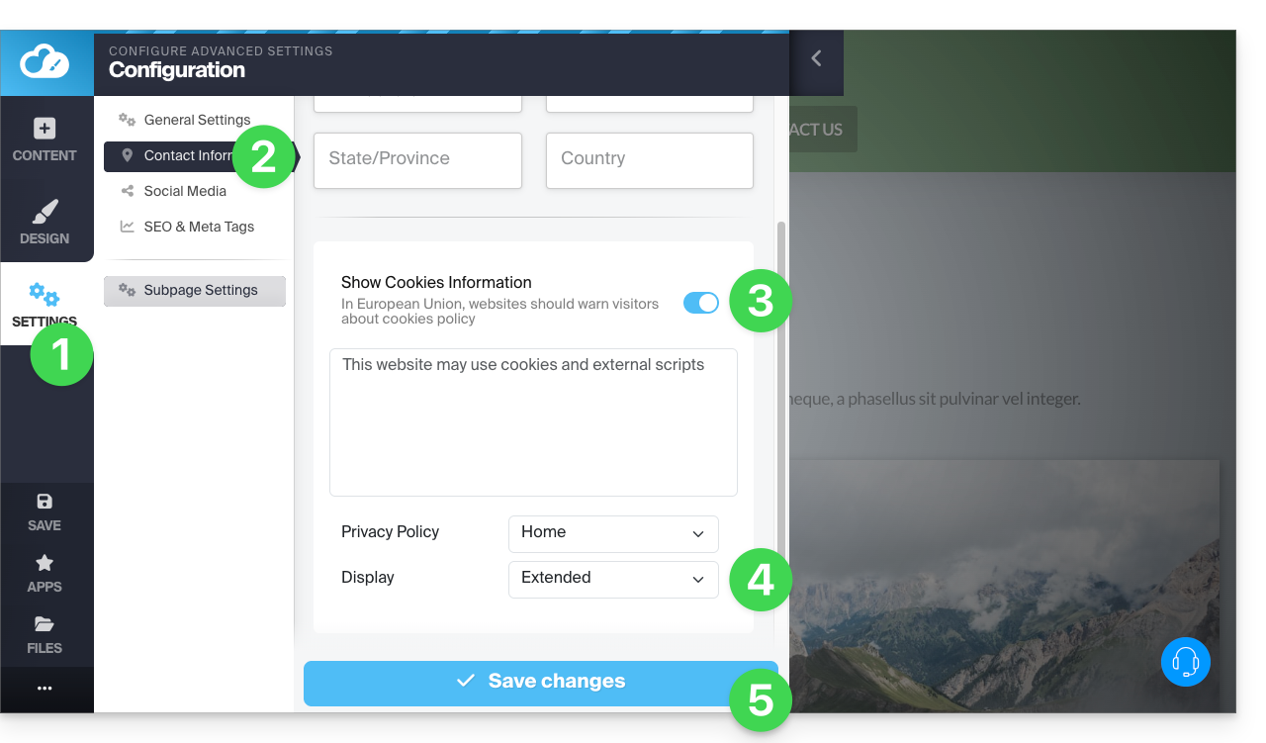This screenshot has height=743, width=1266.
Task: Click the Save changes button
Action: click(x=540, y=682)
